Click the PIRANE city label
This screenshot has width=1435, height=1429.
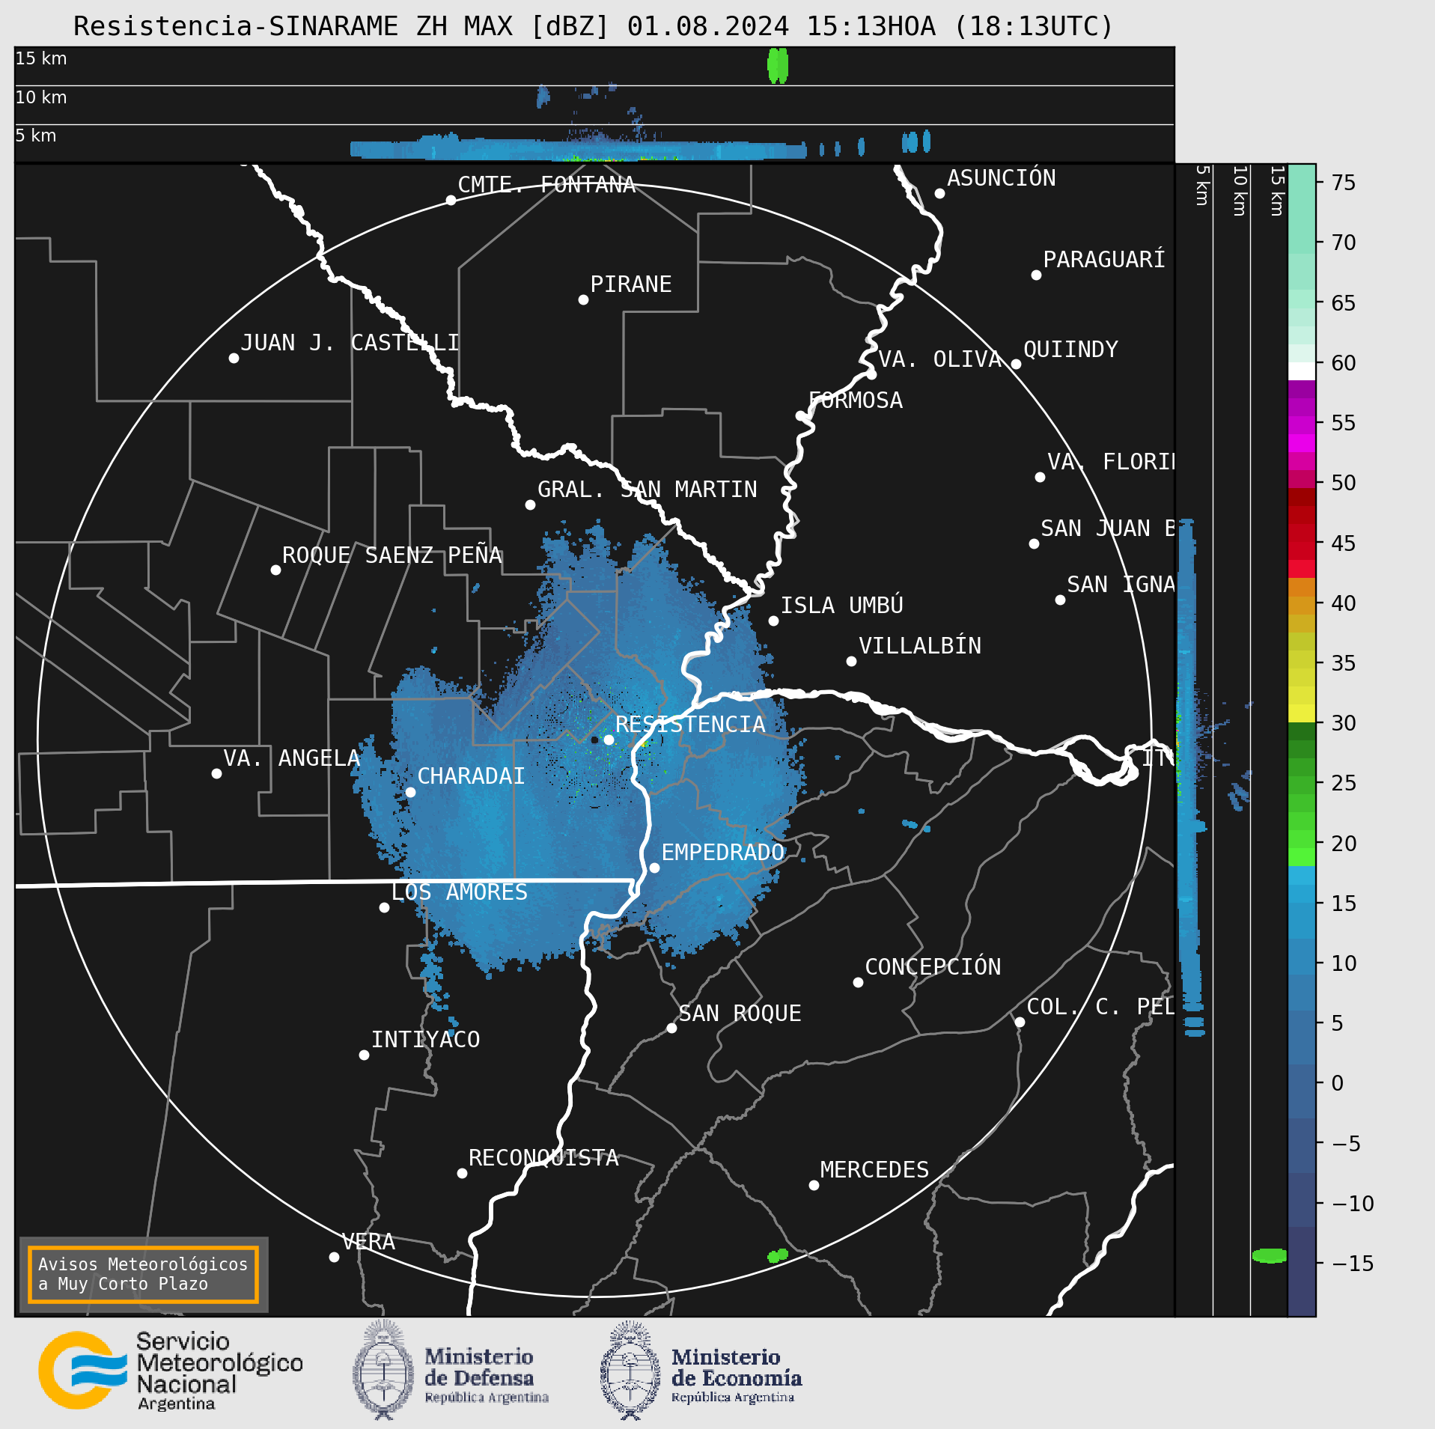click(630, 284)
